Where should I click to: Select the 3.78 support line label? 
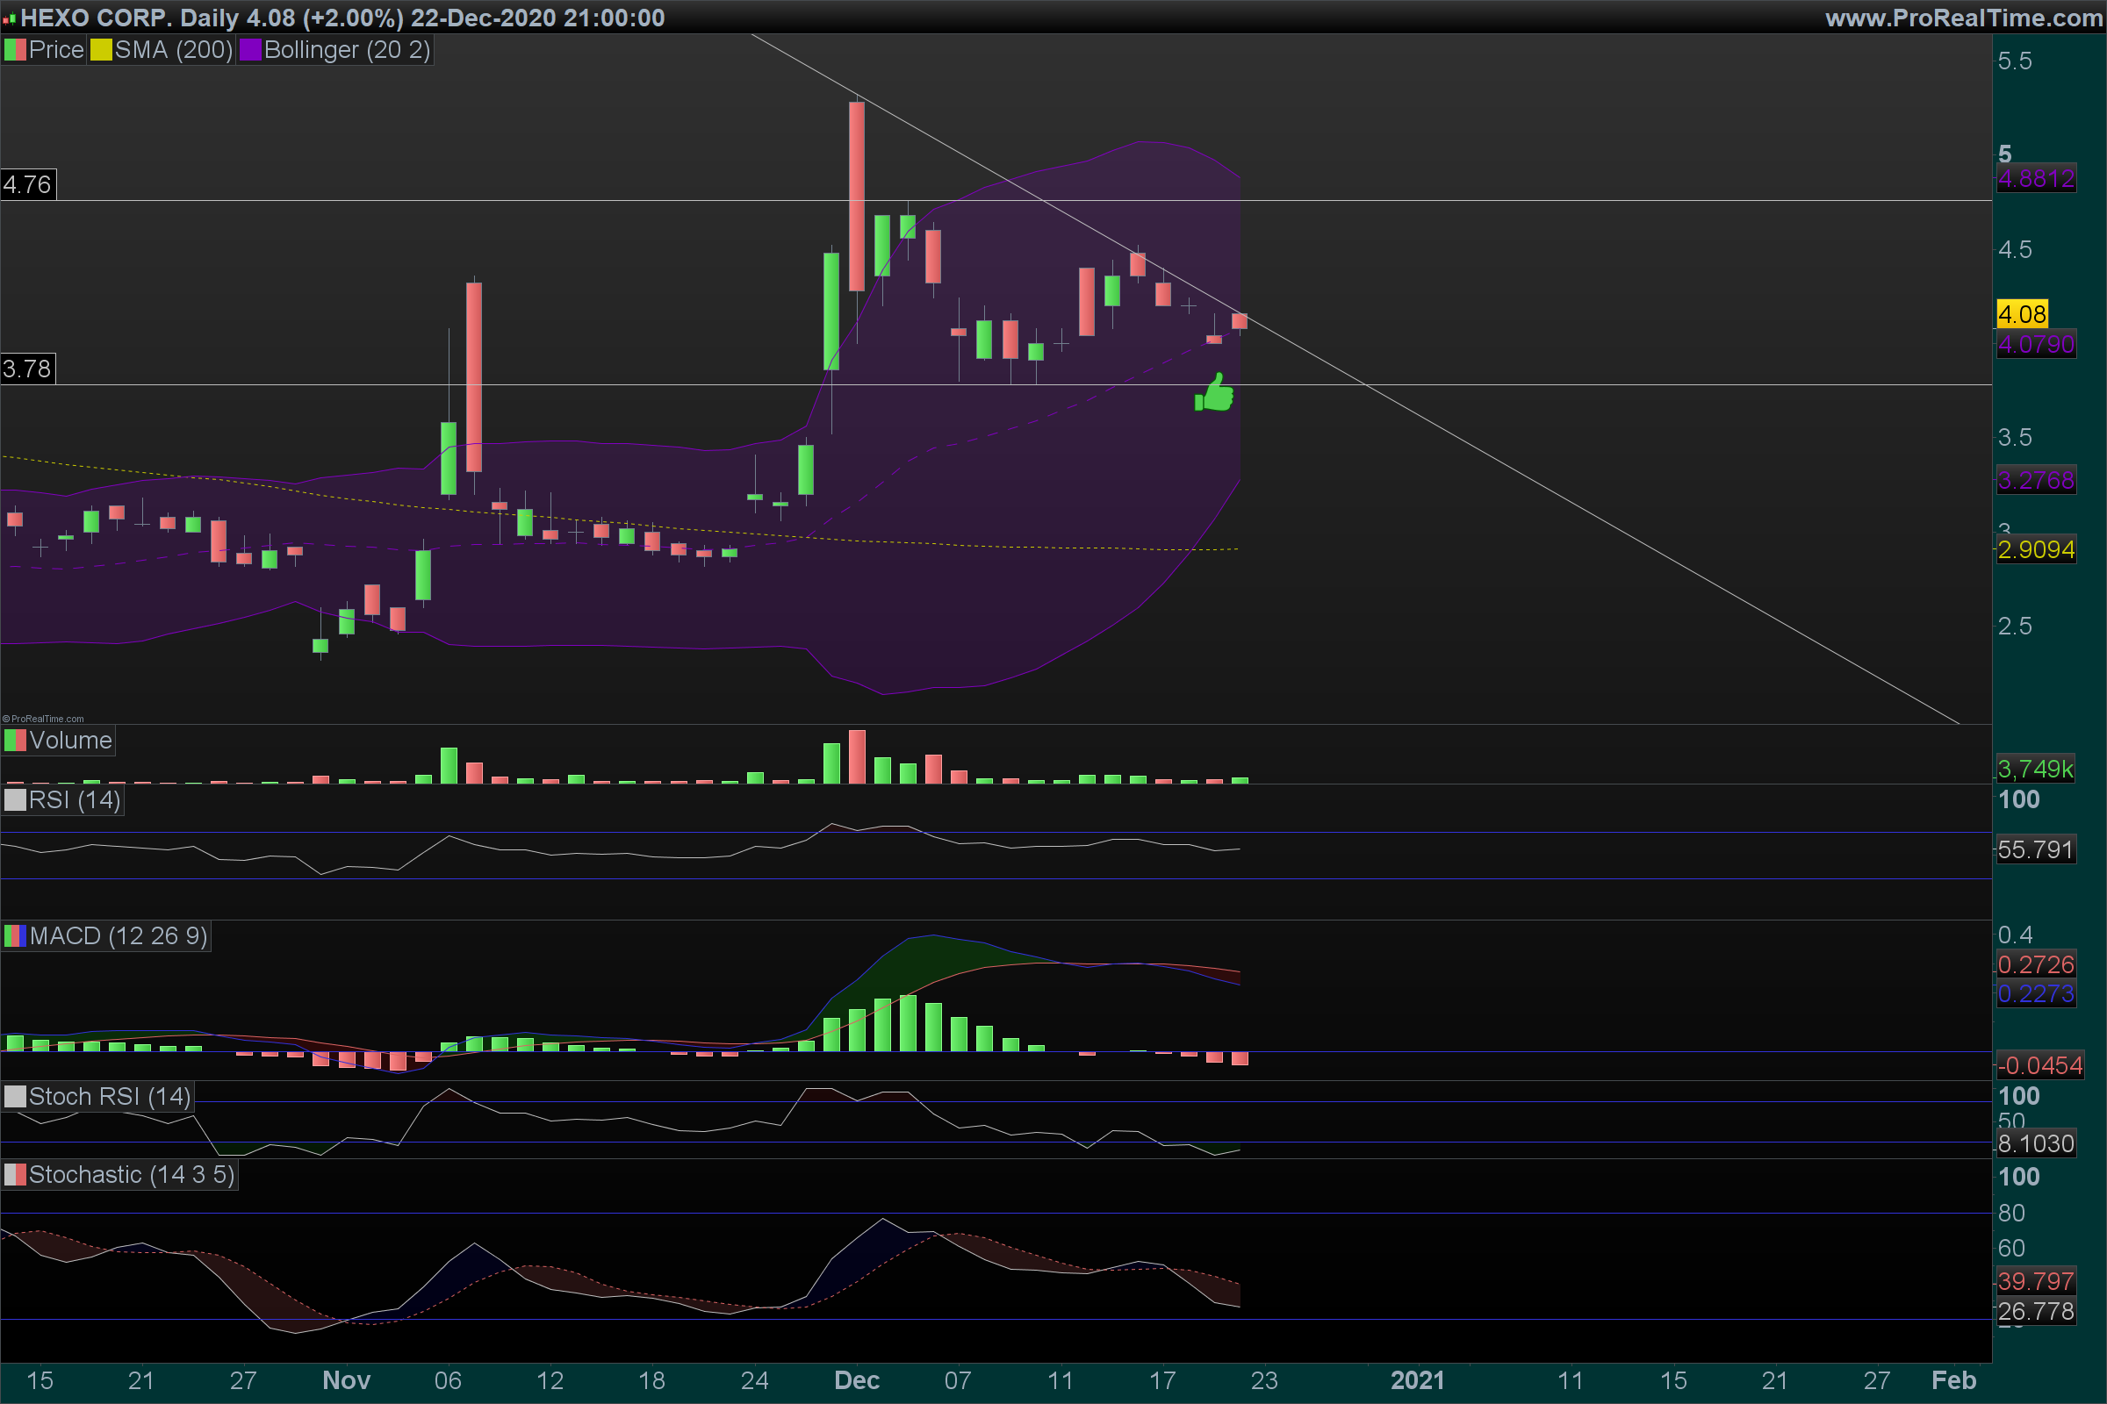(x=28, y=369)
